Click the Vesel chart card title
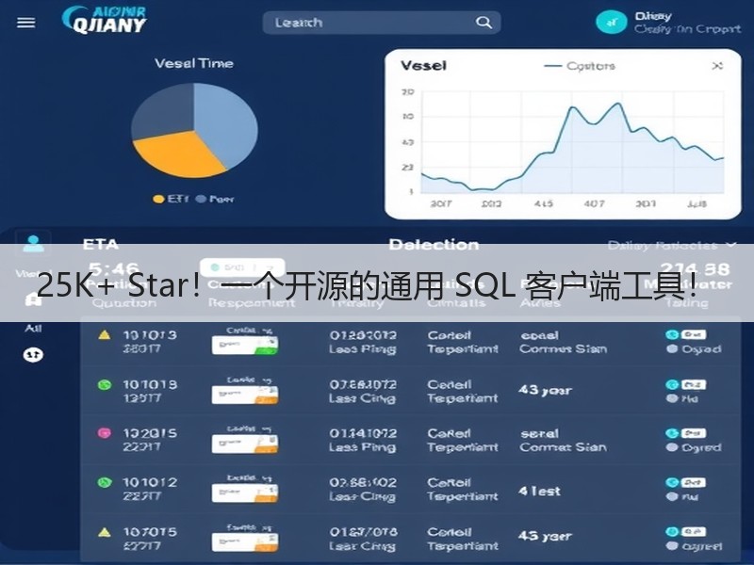 tap(423, 66)
